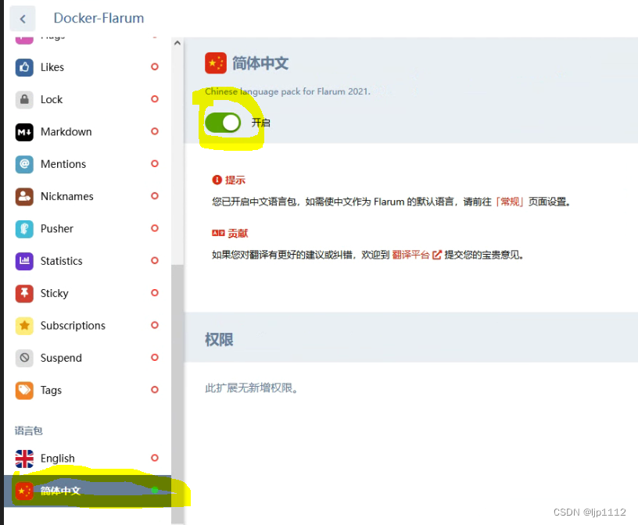
Task: Select English in the language pack list
Action: 58,459
